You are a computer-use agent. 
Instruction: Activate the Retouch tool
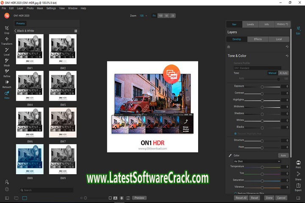click(x=7, y=83)
